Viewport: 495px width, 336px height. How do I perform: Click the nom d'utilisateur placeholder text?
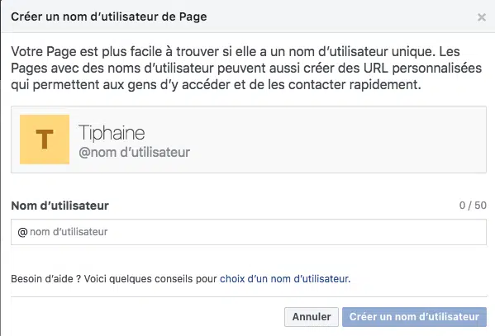pyautogui.click(x=69, y=232)
